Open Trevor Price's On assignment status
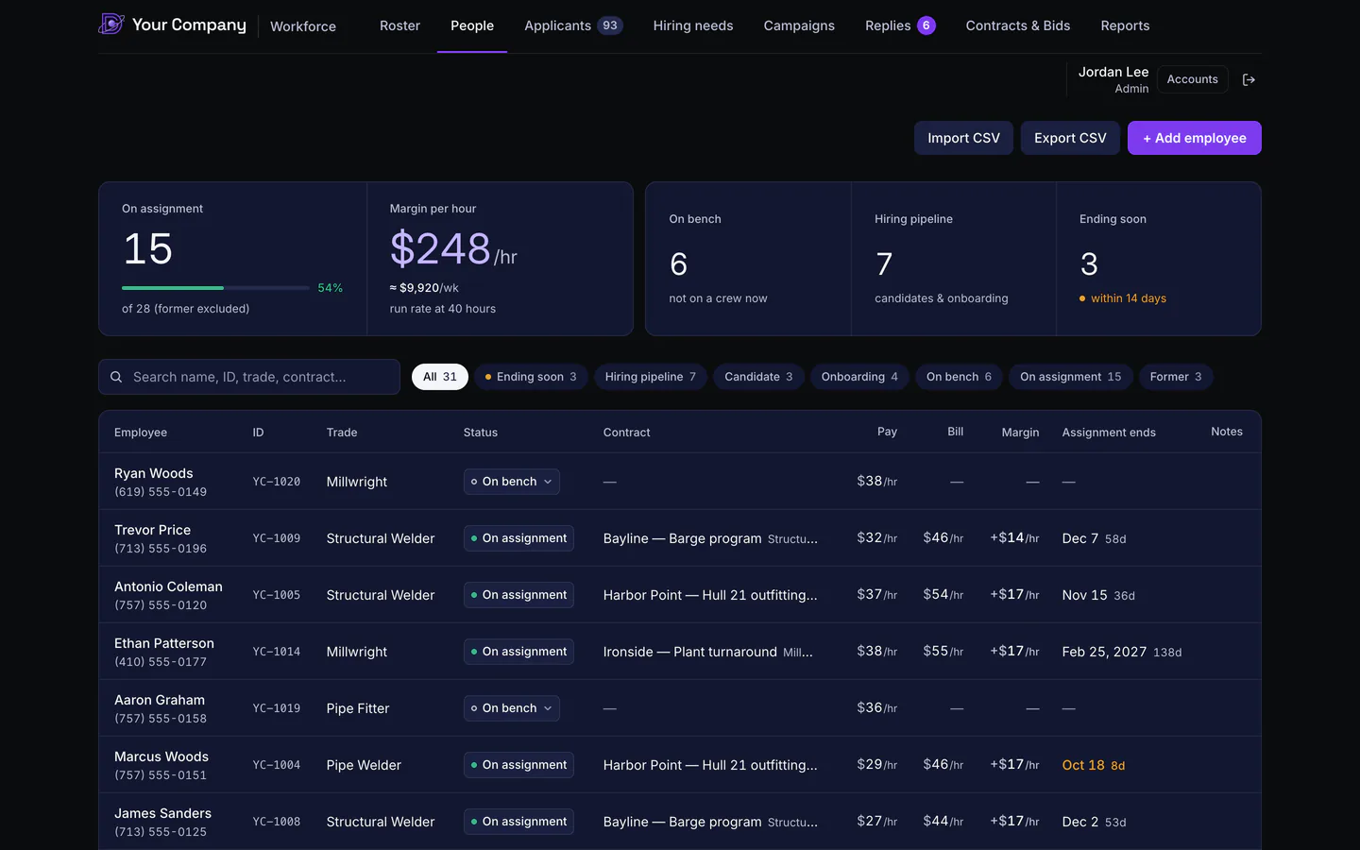 (x=518, y=538)
